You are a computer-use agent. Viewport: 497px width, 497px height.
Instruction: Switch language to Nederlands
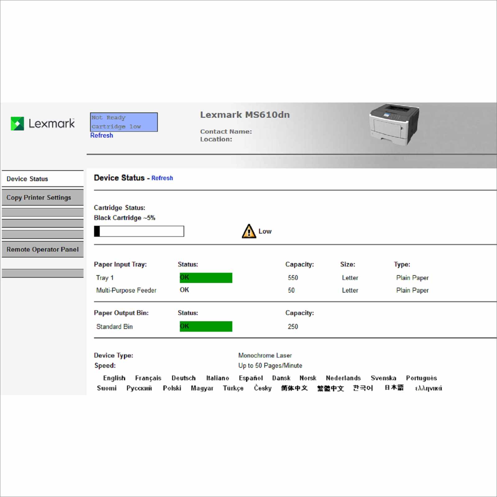pos(343,378)
